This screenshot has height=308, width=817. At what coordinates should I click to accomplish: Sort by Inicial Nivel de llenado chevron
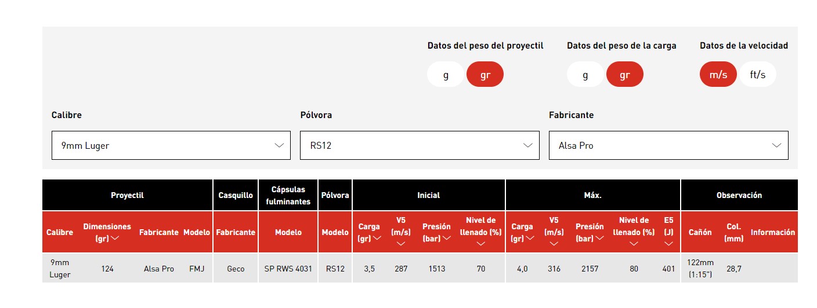pyautogui.click(x=480, y=244)
